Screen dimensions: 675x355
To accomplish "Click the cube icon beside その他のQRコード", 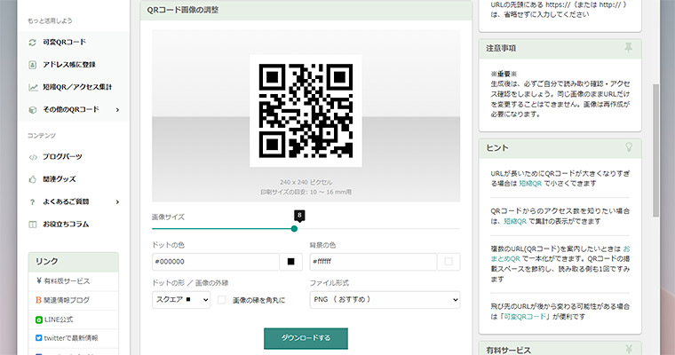I will pyautogui.click(x=32, y=110).
